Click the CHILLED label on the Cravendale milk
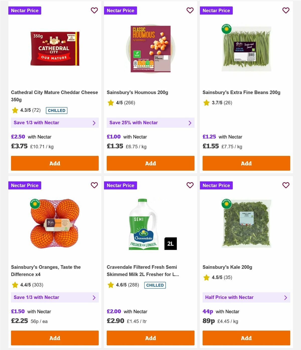The width and height of the screenshot is (301, 350). (x=155, y=285)
